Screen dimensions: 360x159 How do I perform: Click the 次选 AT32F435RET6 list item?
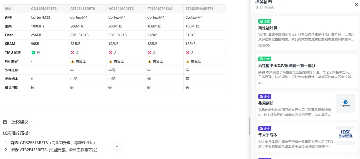click(x=54, y=150)
